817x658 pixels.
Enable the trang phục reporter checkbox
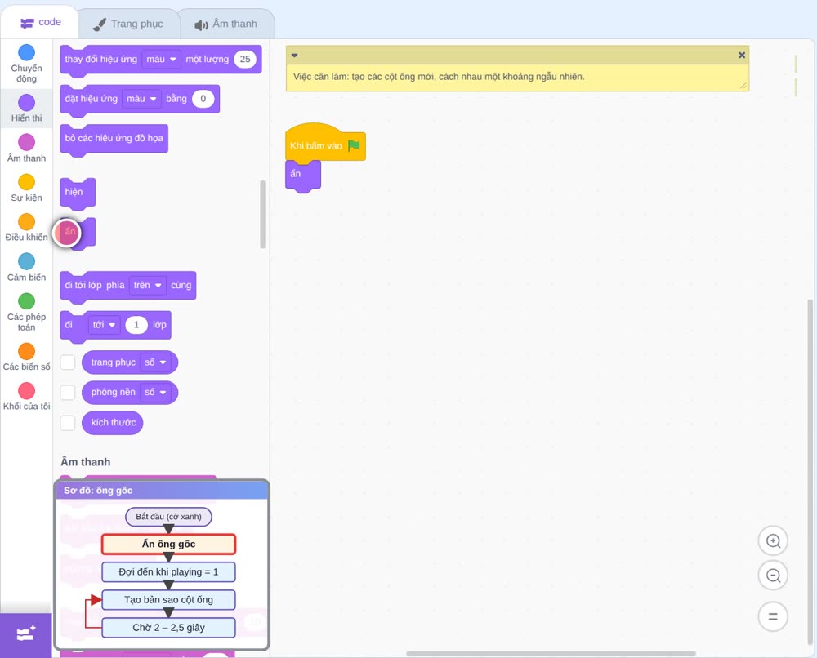(68, 362)
